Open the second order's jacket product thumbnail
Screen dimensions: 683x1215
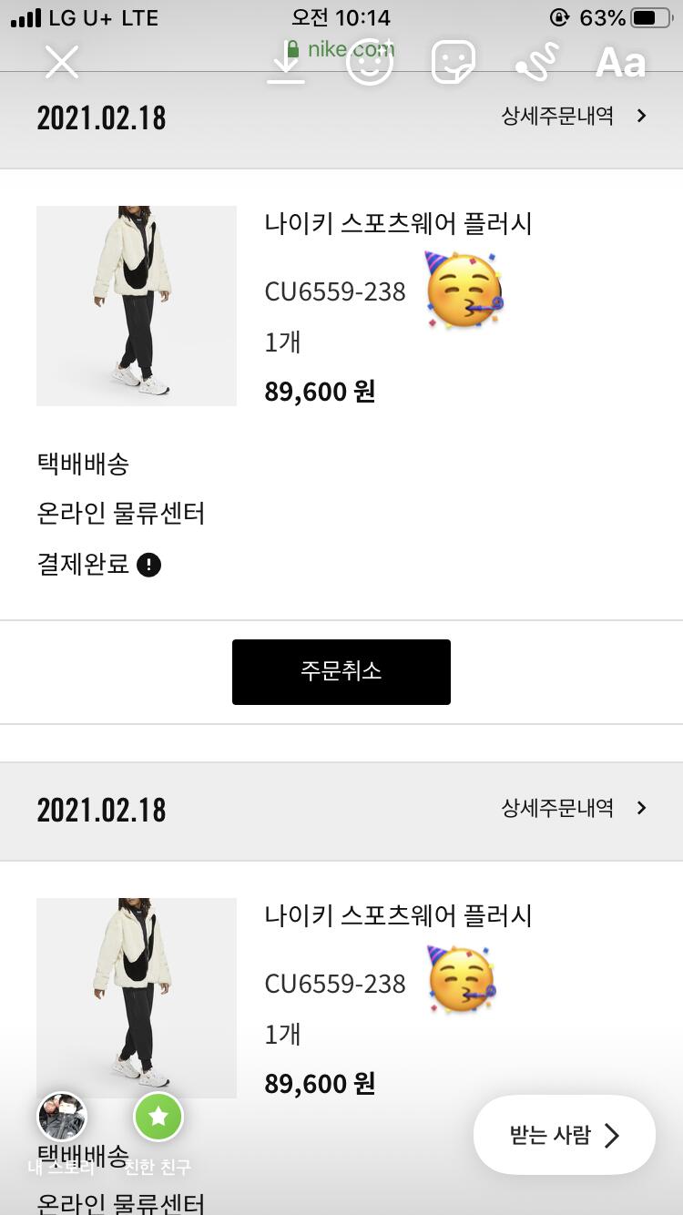(137, 997)
